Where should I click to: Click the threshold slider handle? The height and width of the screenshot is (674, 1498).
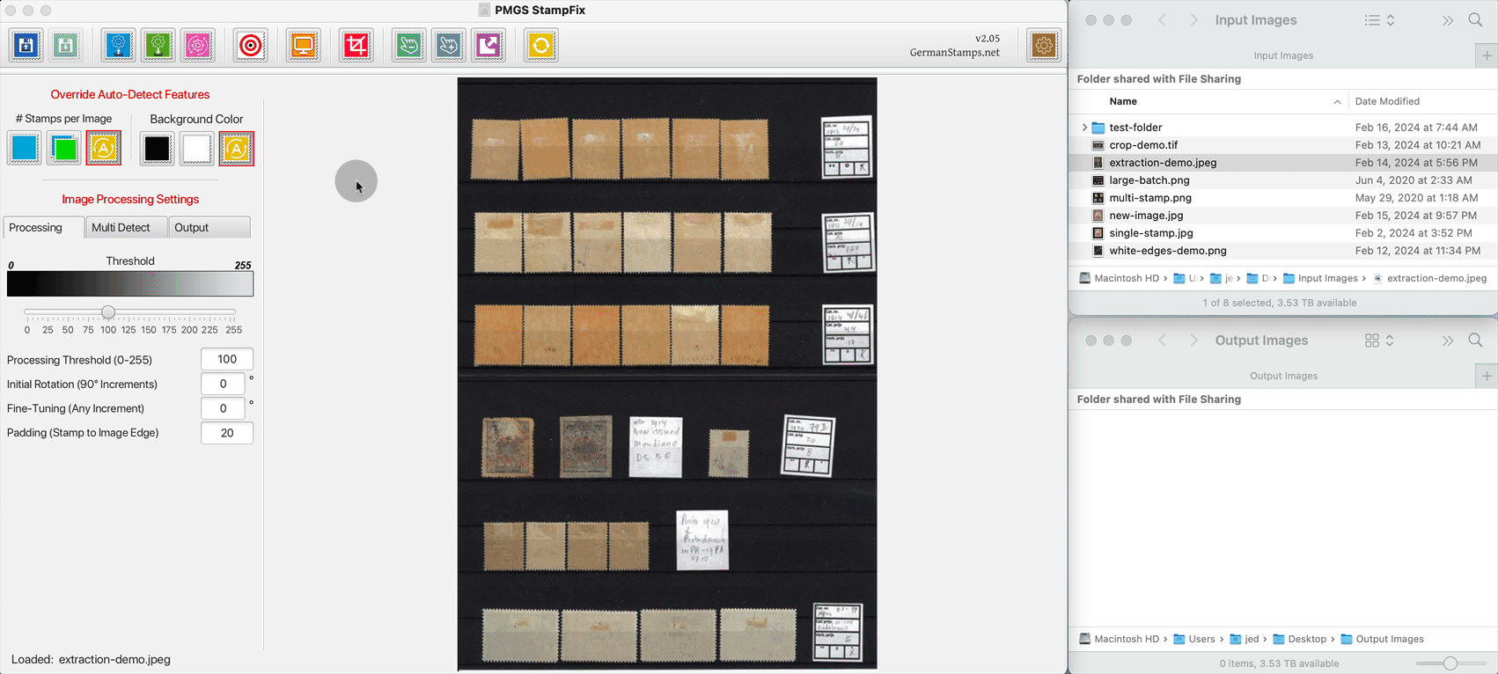[108, 312]
